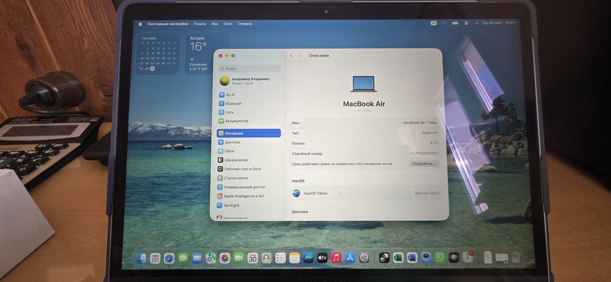Select Apple Intelligence и Siri in sidebar
Viewport: 611px width, 282px height.
point(249,197)
